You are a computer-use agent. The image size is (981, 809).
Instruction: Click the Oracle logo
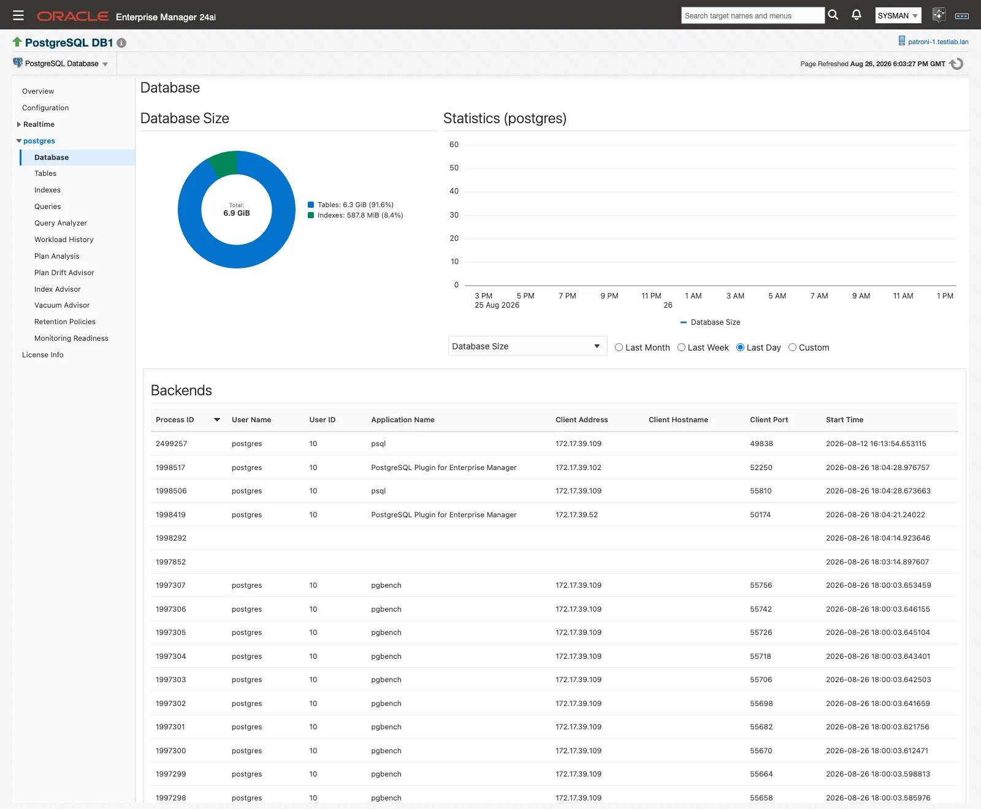[73, 17]
